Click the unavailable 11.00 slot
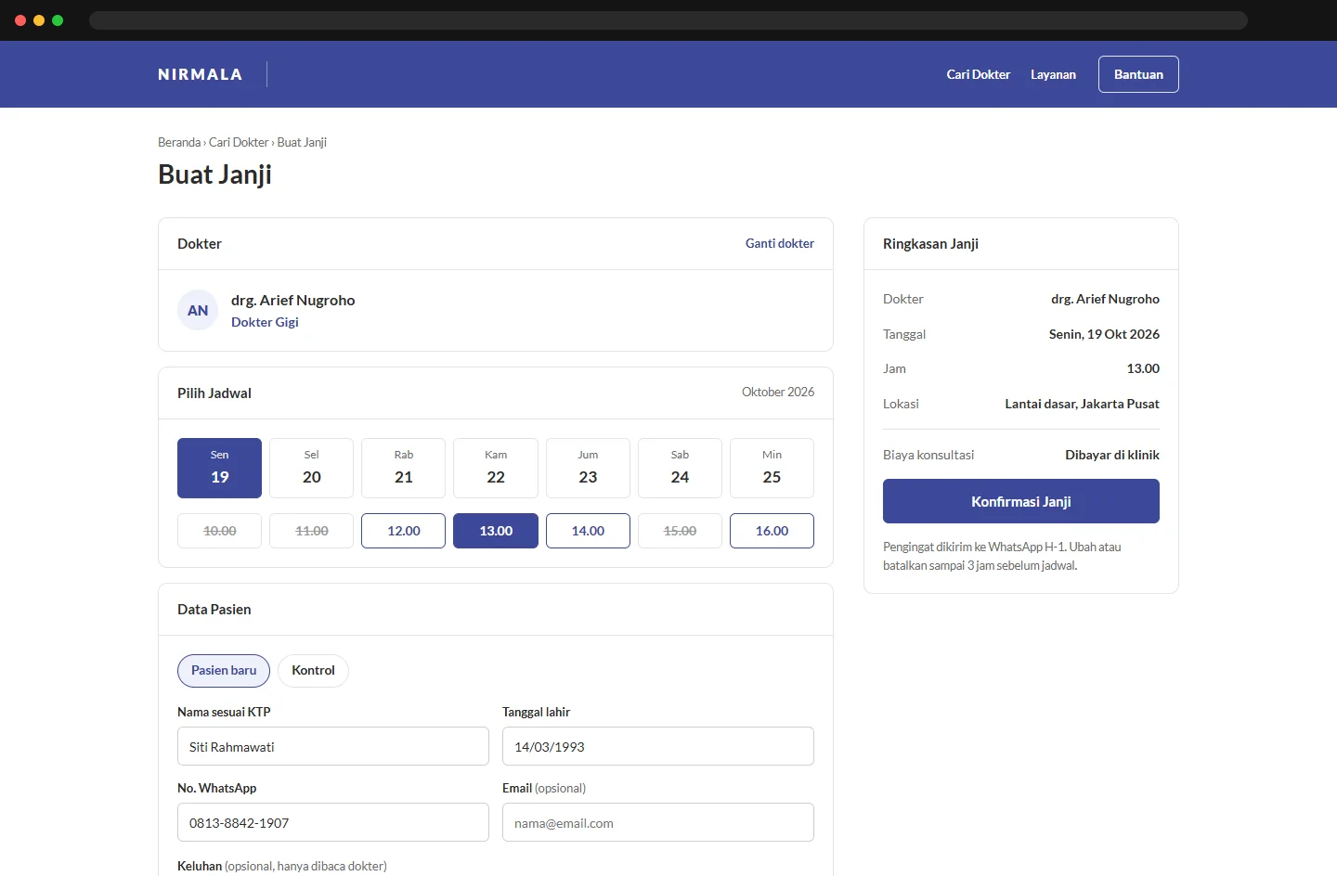This screenshot has width=1337, height=876. click(312, 531)
